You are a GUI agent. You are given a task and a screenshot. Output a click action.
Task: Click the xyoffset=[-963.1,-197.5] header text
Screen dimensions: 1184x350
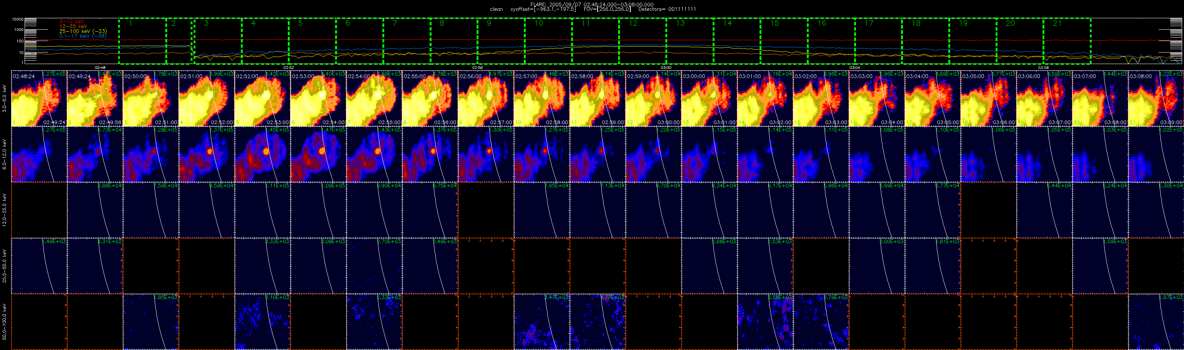pos(543,9)
